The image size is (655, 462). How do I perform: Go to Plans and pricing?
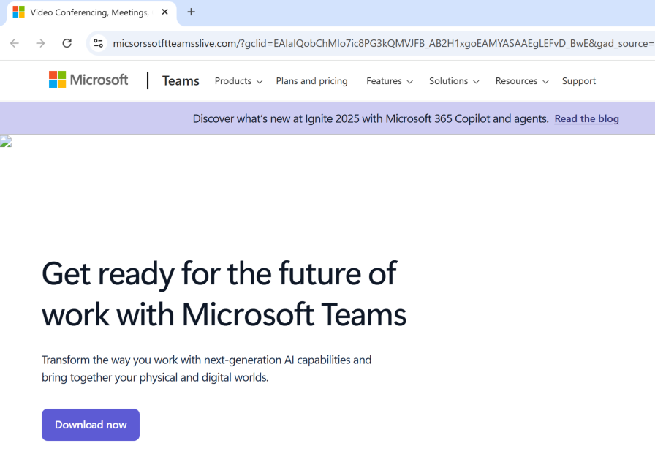(x=311, y=81)
